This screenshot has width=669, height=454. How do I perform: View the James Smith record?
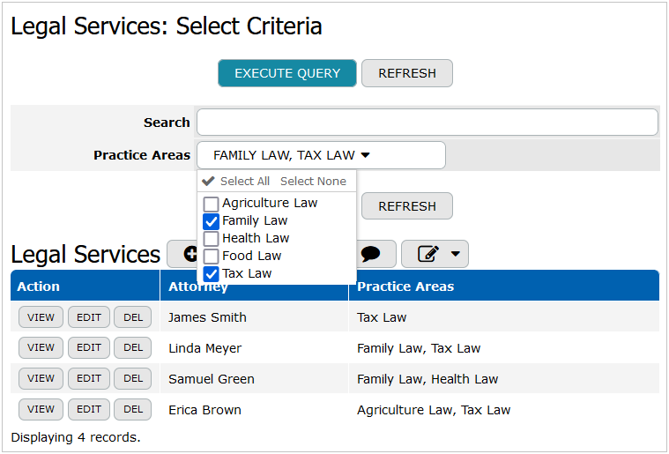(x=41, y=317)
